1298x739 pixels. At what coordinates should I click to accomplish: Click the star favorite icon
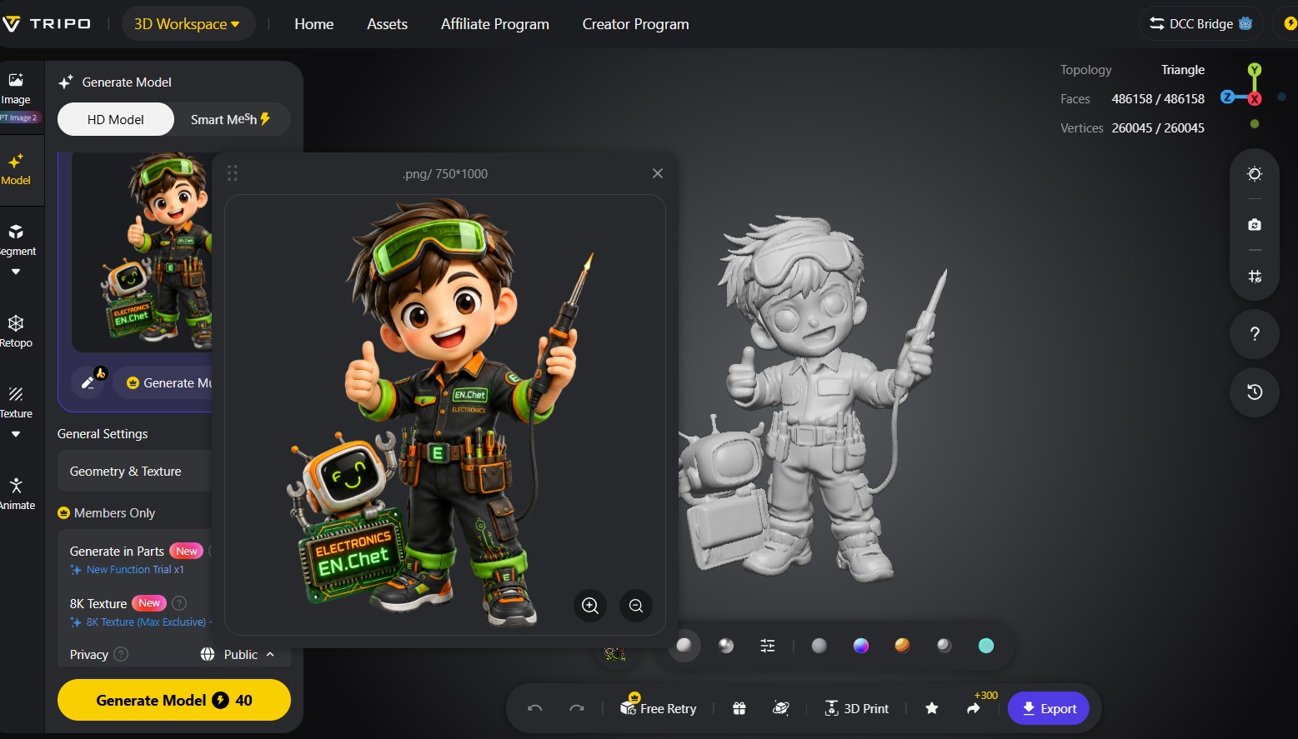coord(932,708)
